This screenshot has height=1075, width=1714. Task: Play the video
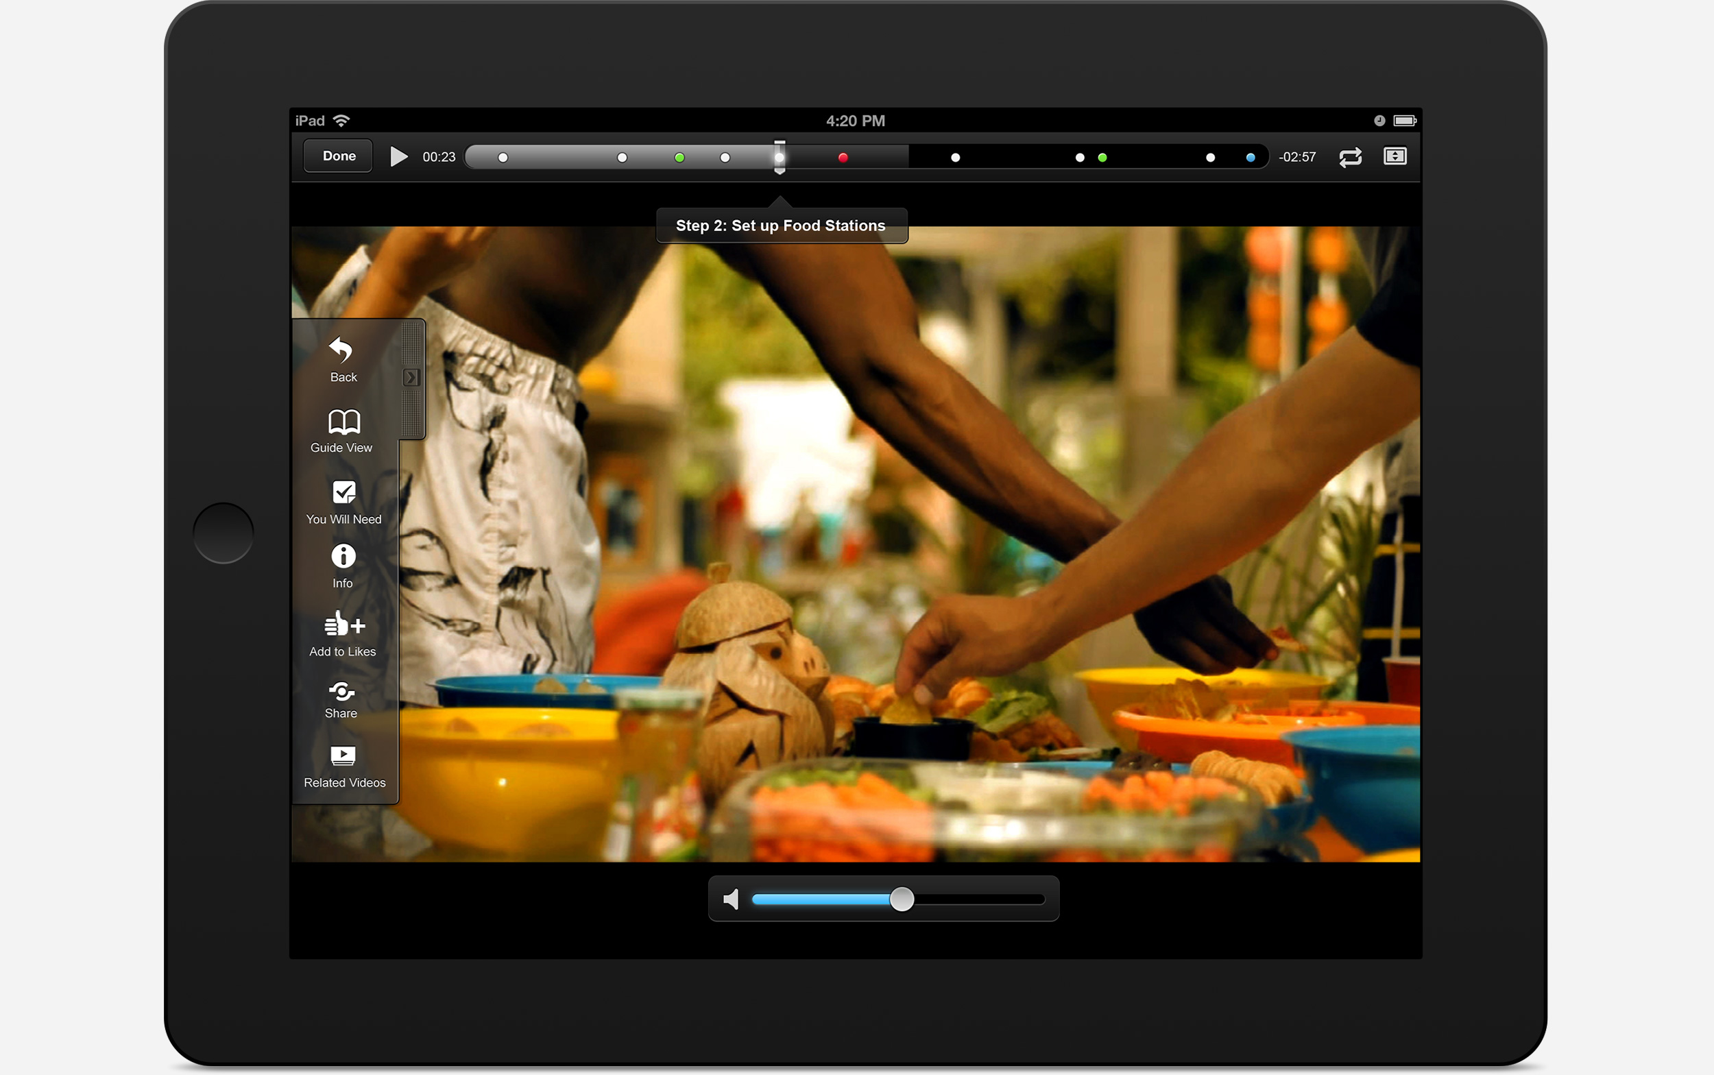tap(398, 156)
